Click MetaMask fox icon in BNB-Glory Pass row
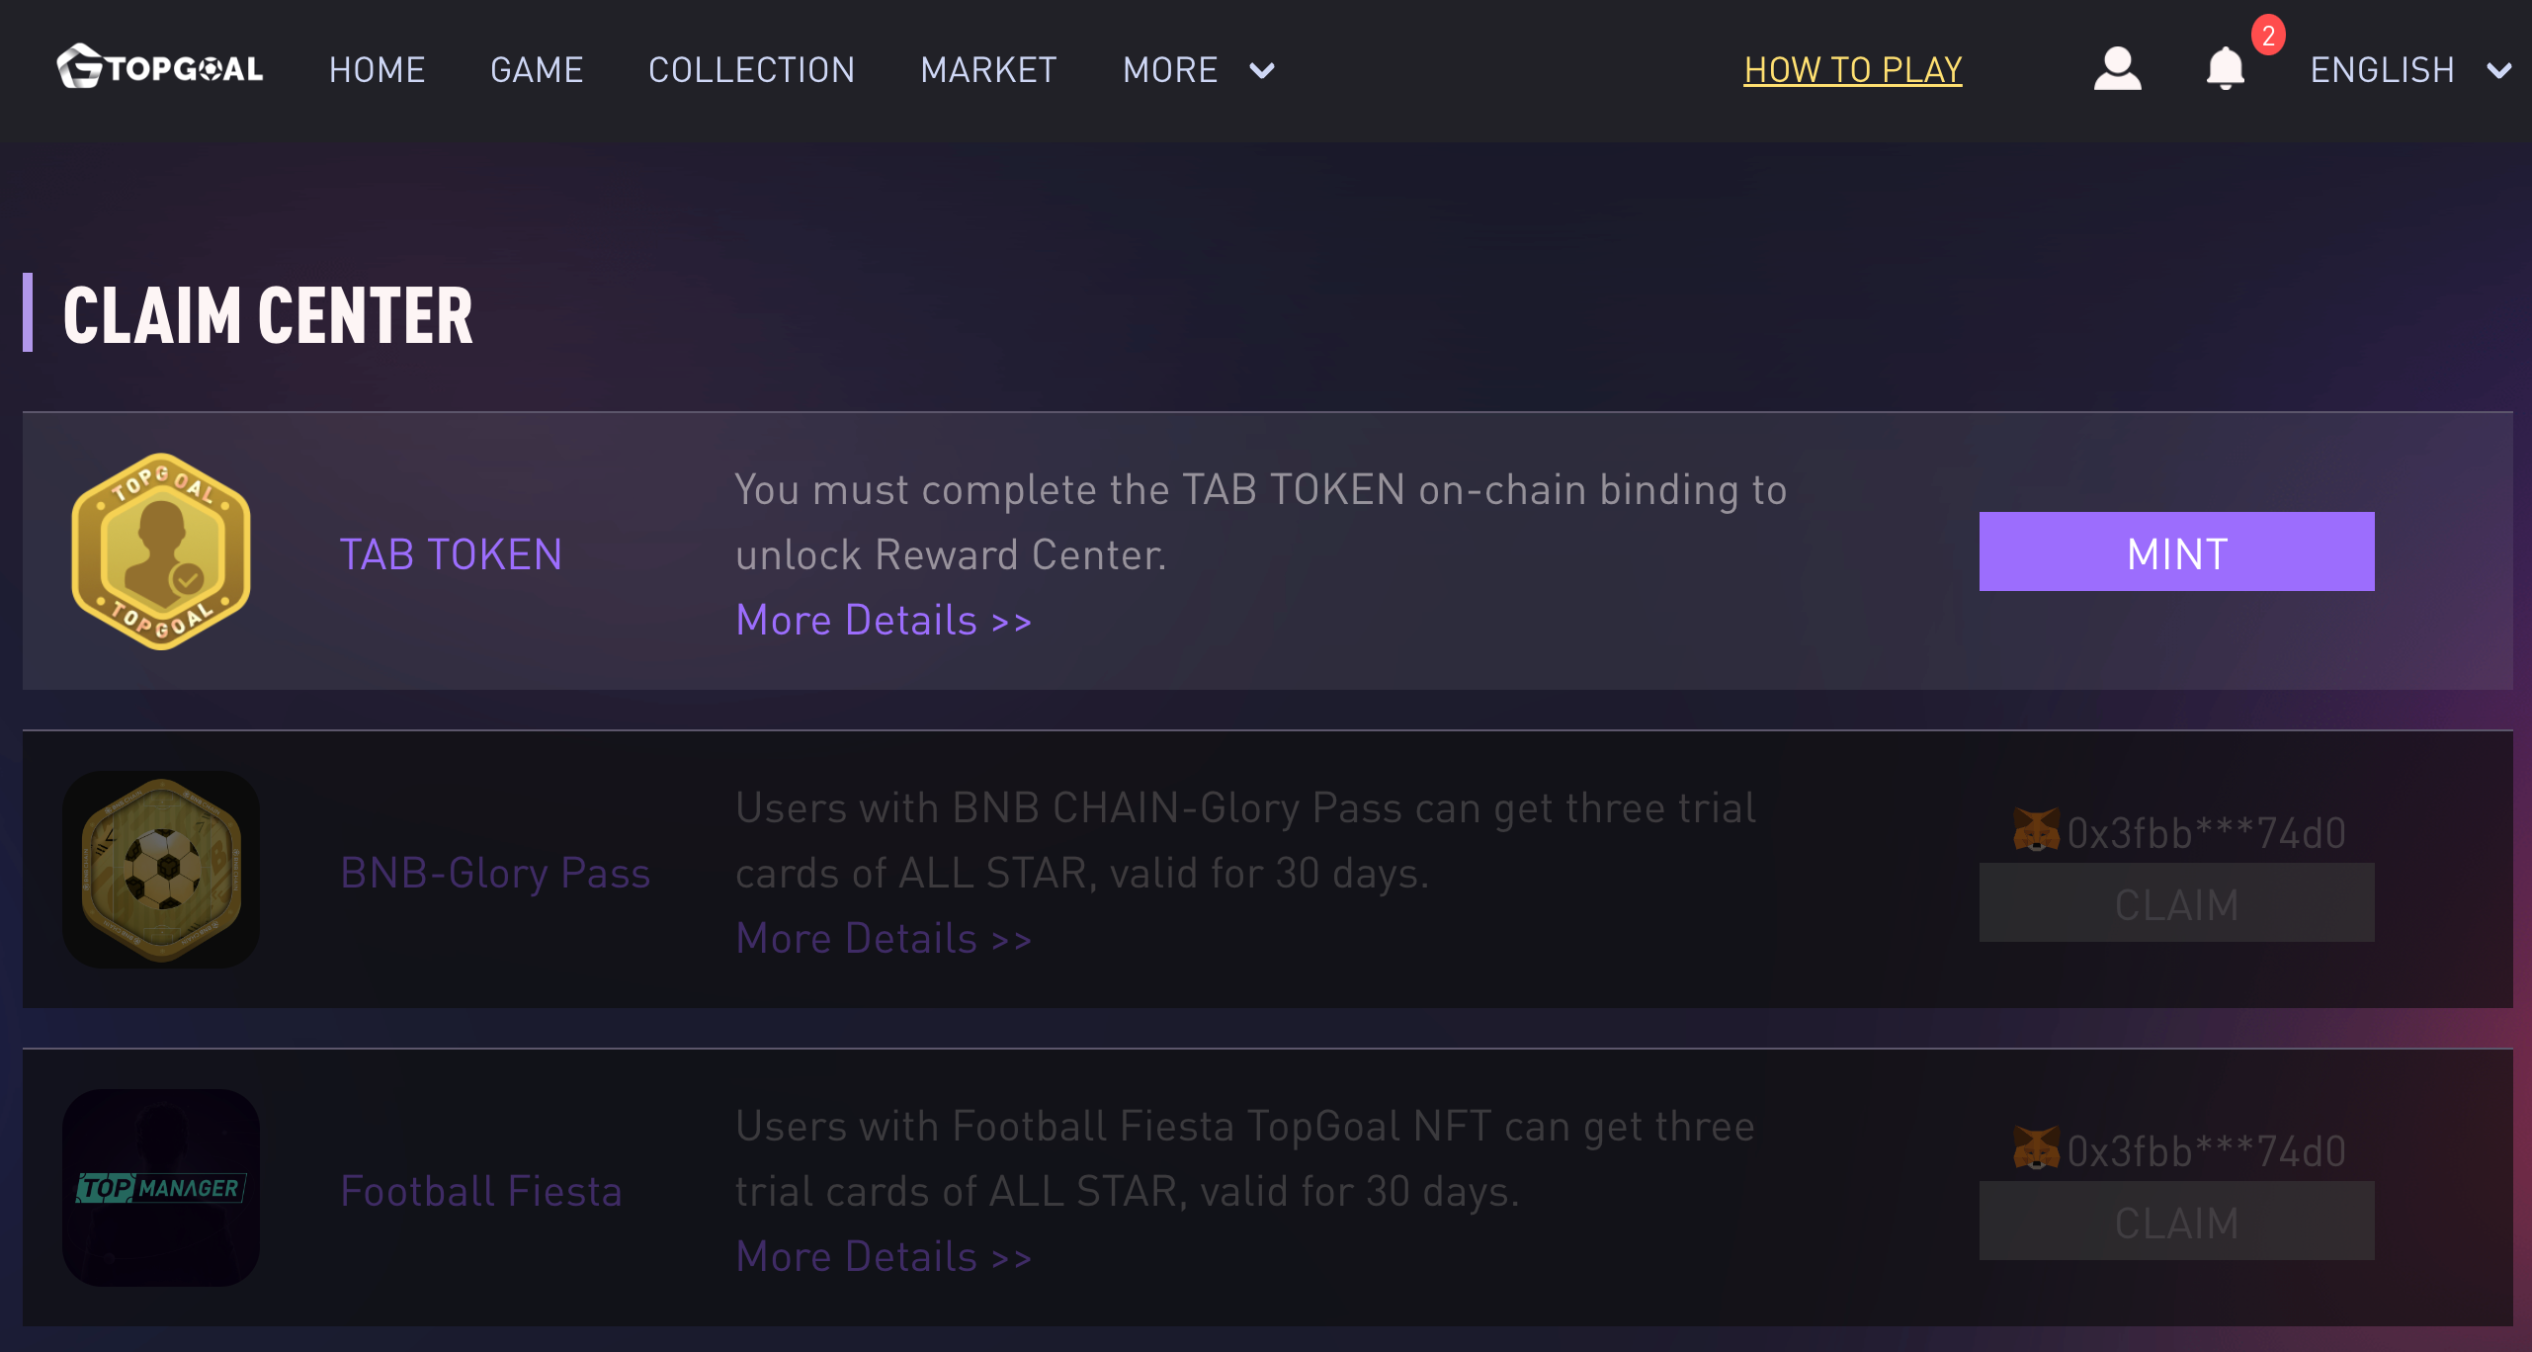This screenshot has height=1352, width=2532. [x=2036, y=831]
